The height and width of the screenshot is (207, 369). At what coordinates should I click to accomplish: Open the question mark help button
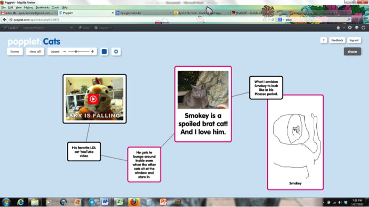coord(324,40)
